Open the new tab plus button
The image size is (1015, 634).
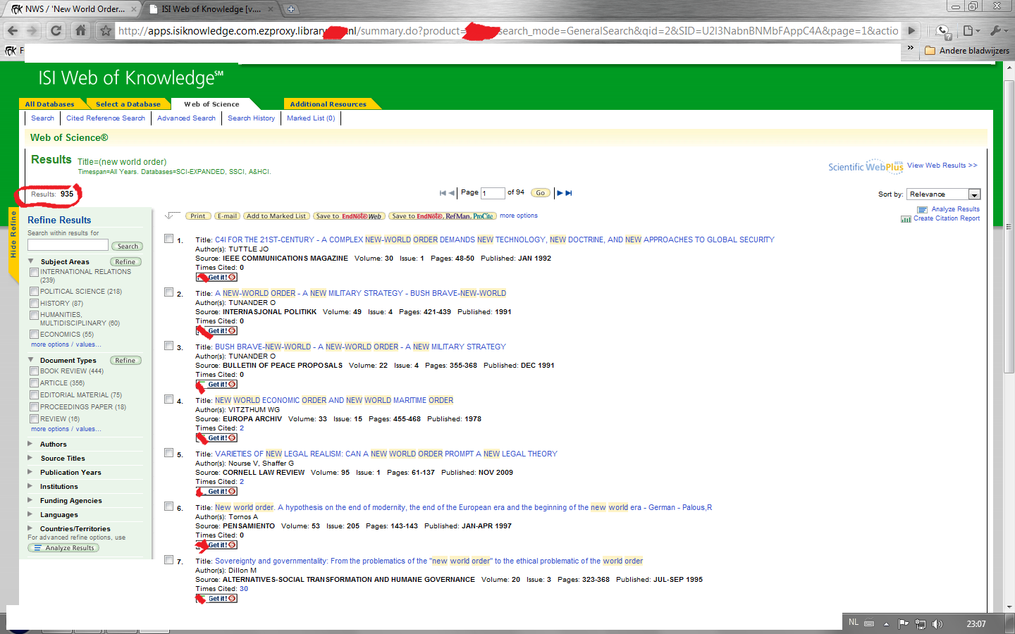(290, 9)
